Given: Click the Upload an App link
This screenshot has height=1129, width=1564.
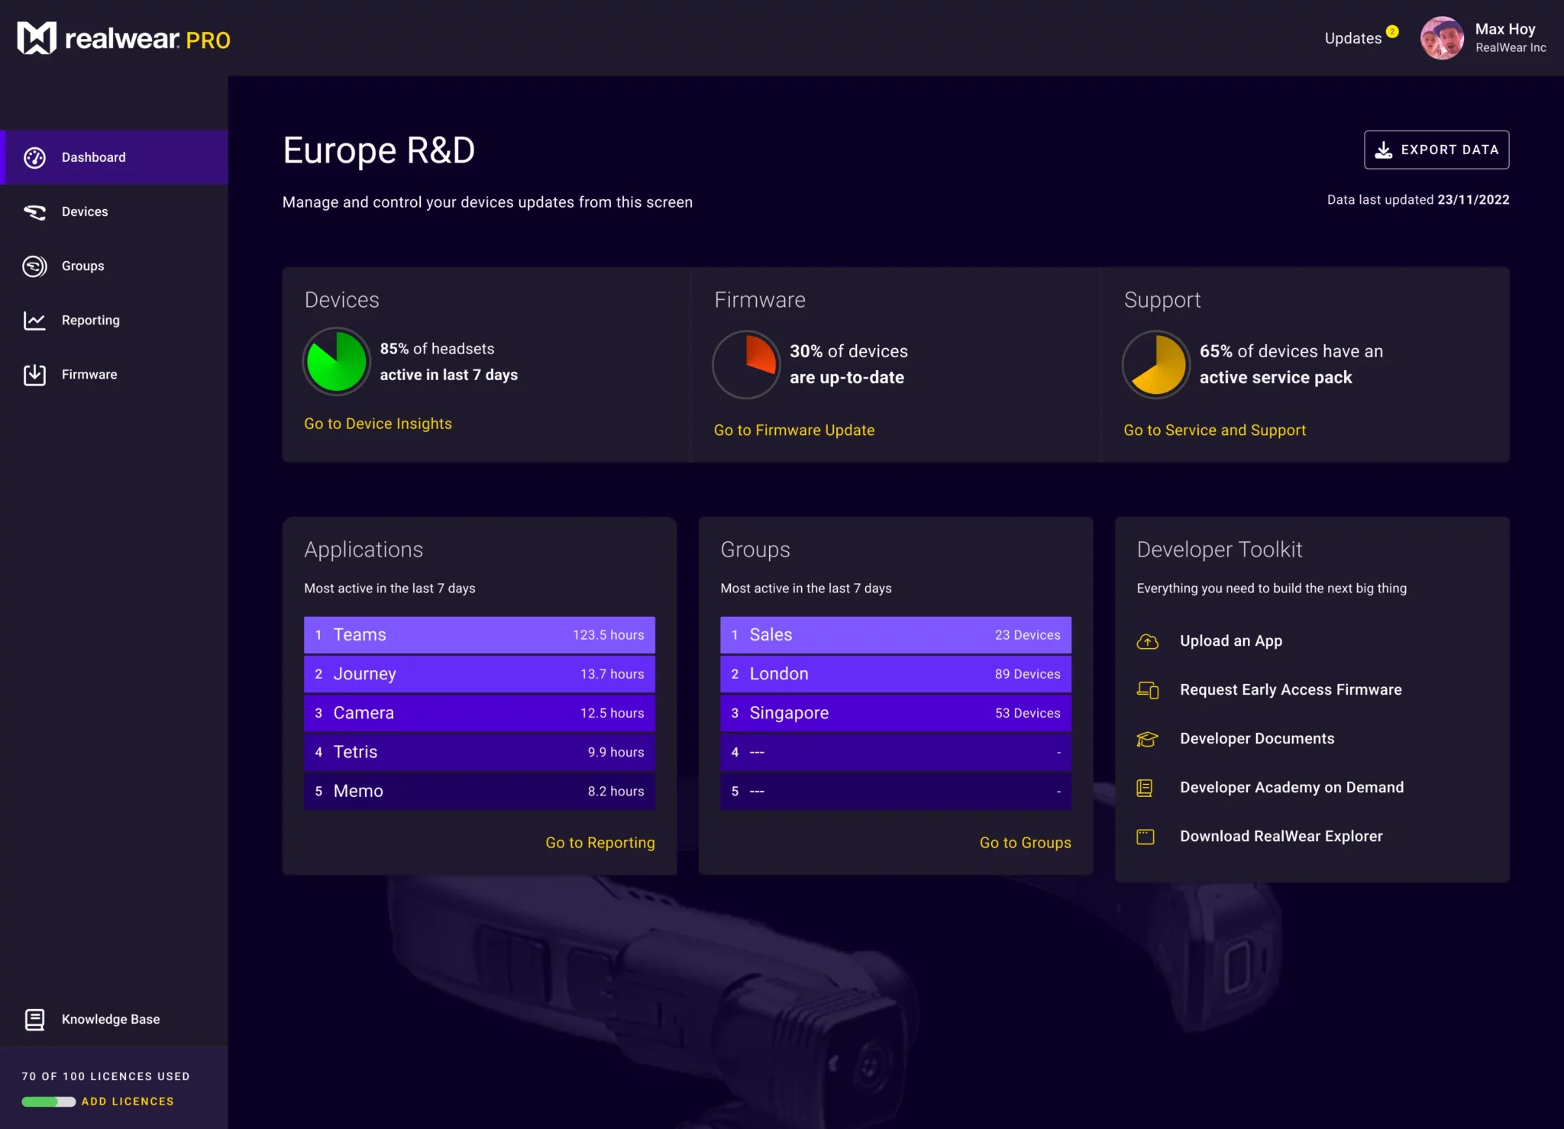Looking at the screenshot, I should [1231, 641].
